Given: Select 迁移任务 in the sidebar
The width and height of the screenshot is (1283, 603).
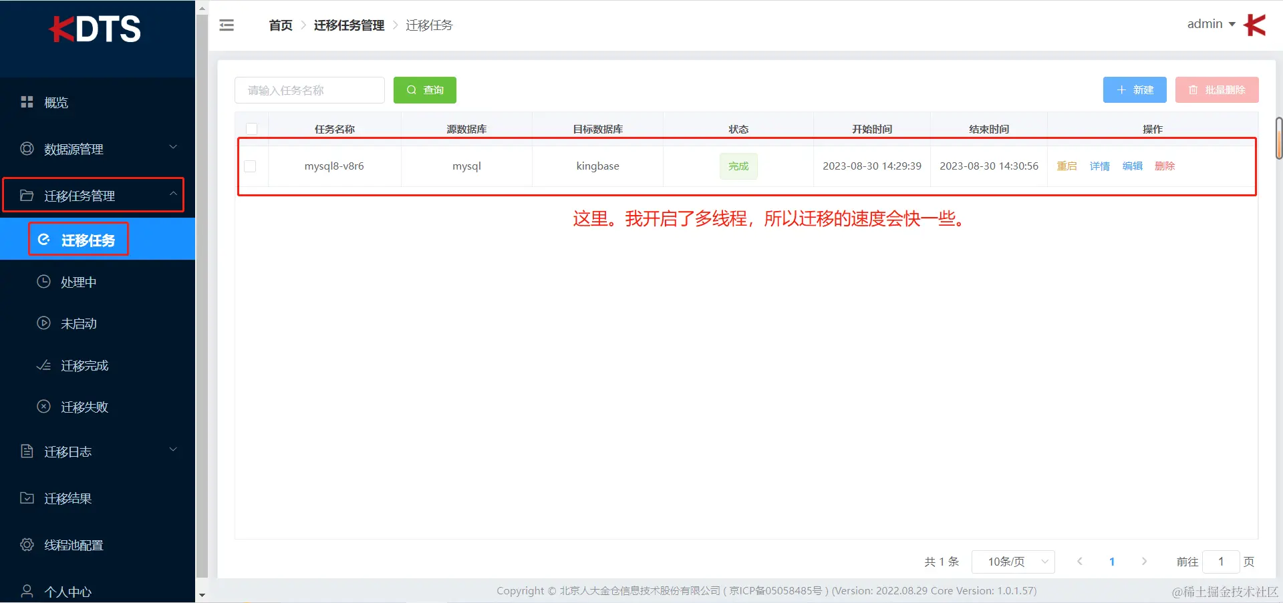Looking at the screenshot, I should [x=98, y=239].
